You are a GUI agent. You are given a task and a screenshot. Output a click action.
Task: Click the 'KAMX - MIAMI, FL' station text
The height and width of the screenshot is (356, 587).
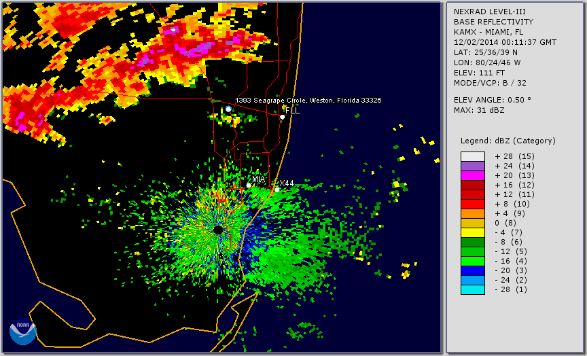pyautogui.click(x=488, y=32)
